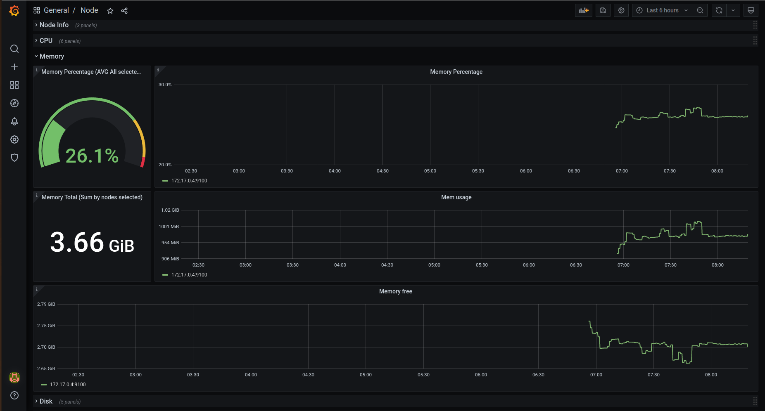The image size is (765, 411).
Task: Show info for Memory Total panel
Action: [x=37, y=195]
